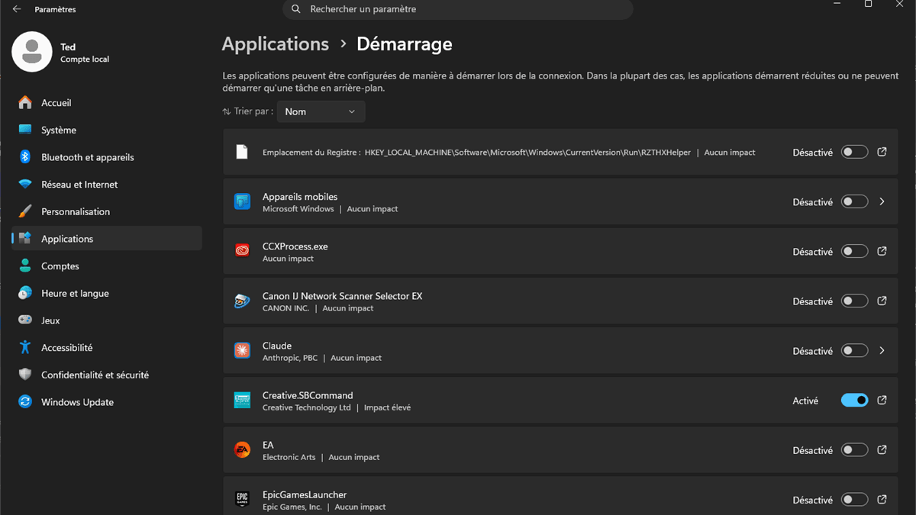916x515 pixels.
Task: Click the Comptes person icon
Action: coord(25,266)
